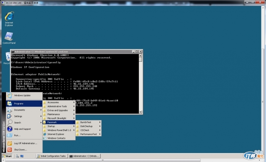The image size is (266, 162).
Task: Open Windows Update in the Start menu
Action: [24, 95]
